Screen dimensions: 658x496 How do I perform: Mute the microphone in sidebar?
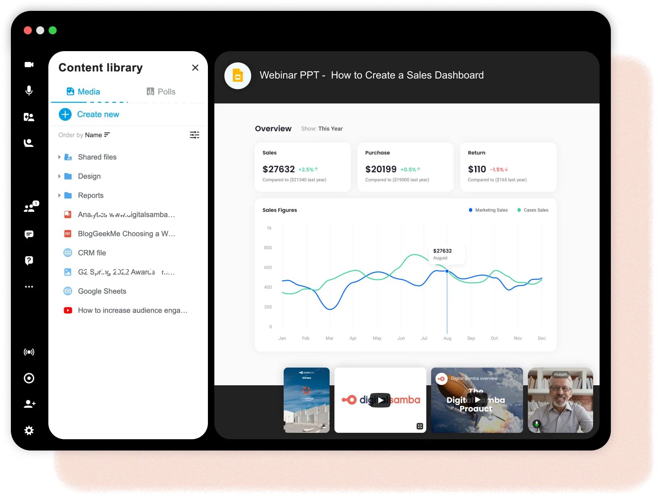29,91
